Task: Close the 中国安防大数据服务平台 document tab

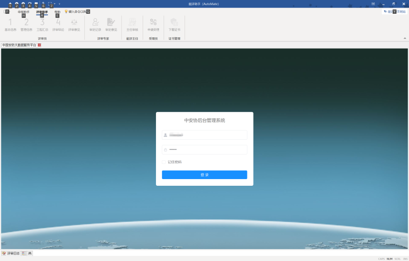Action: point(39,45)
